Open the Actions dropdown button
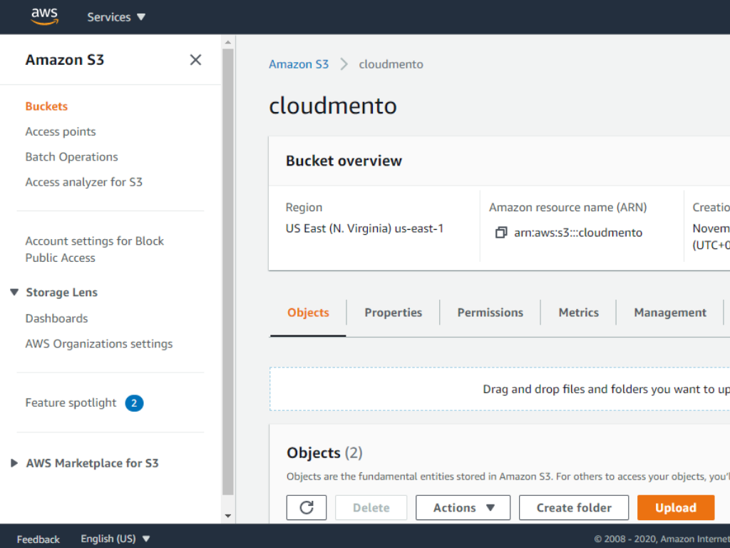 [463, 507]
